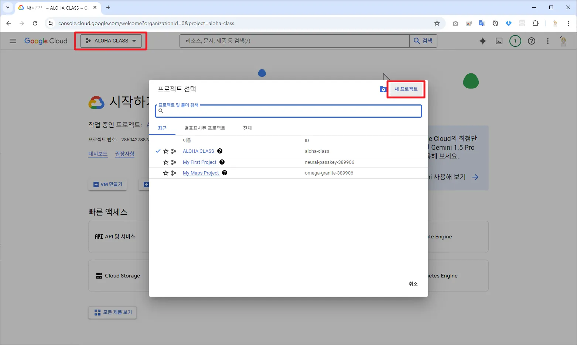The image size is (577, 345).
Task: Open manage resources folder-gear icon
Action: (x=383, y=89)
